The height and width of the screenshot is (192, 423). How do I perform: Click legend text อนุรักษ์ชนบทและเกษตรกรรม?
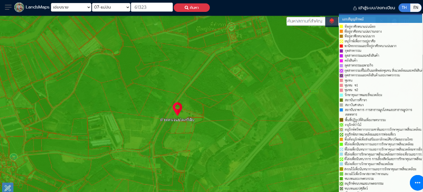(x=364, y=184)
